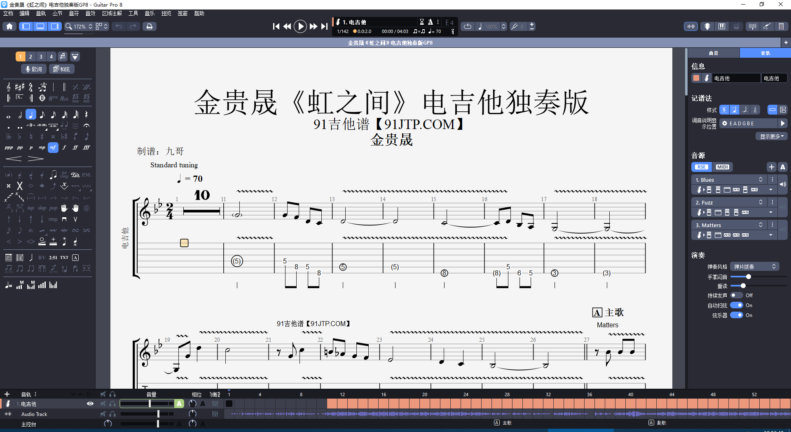This screenshot has width=791, height=432.
Task: Open the 音轨 menu
Action: point(41,13)
